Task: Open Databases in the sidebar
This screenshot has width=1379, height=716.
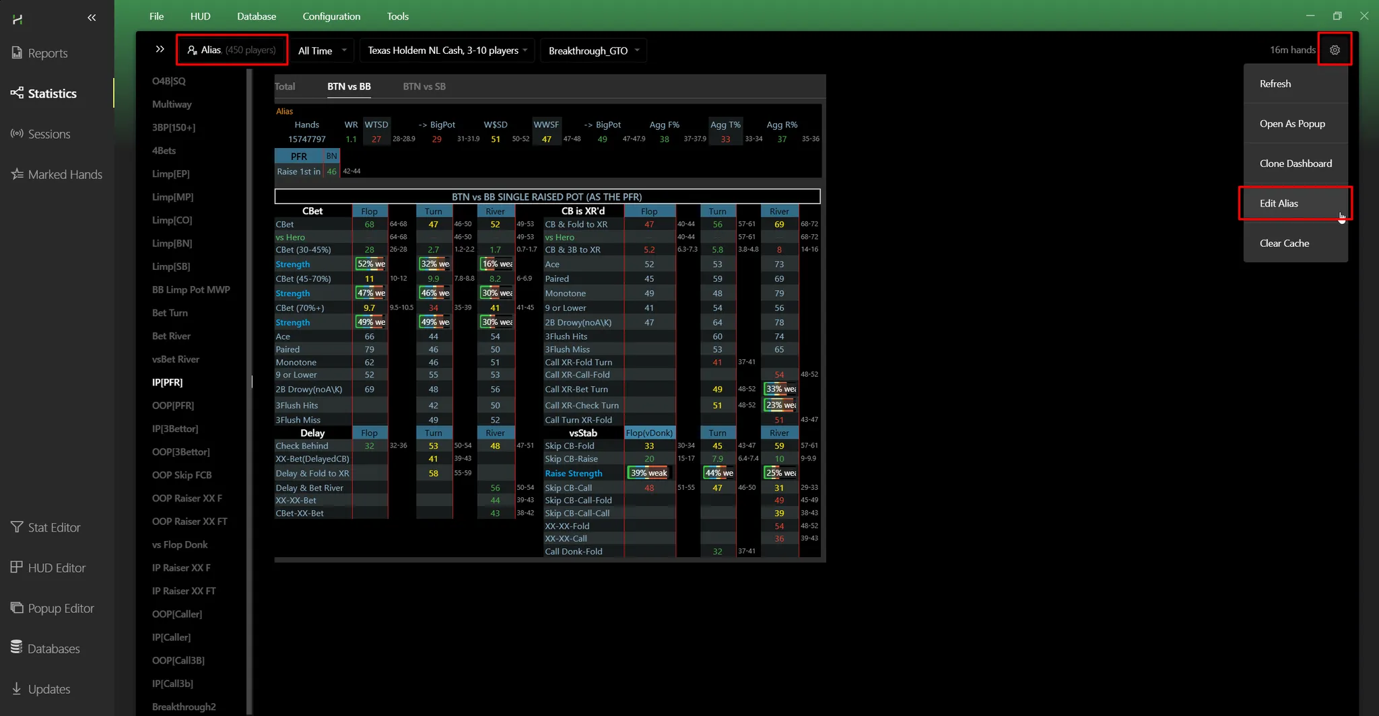Action: [53, 649]
